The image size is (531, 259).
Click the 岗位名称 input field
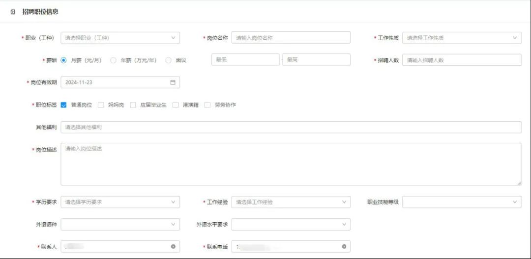[x=291, y=38]
